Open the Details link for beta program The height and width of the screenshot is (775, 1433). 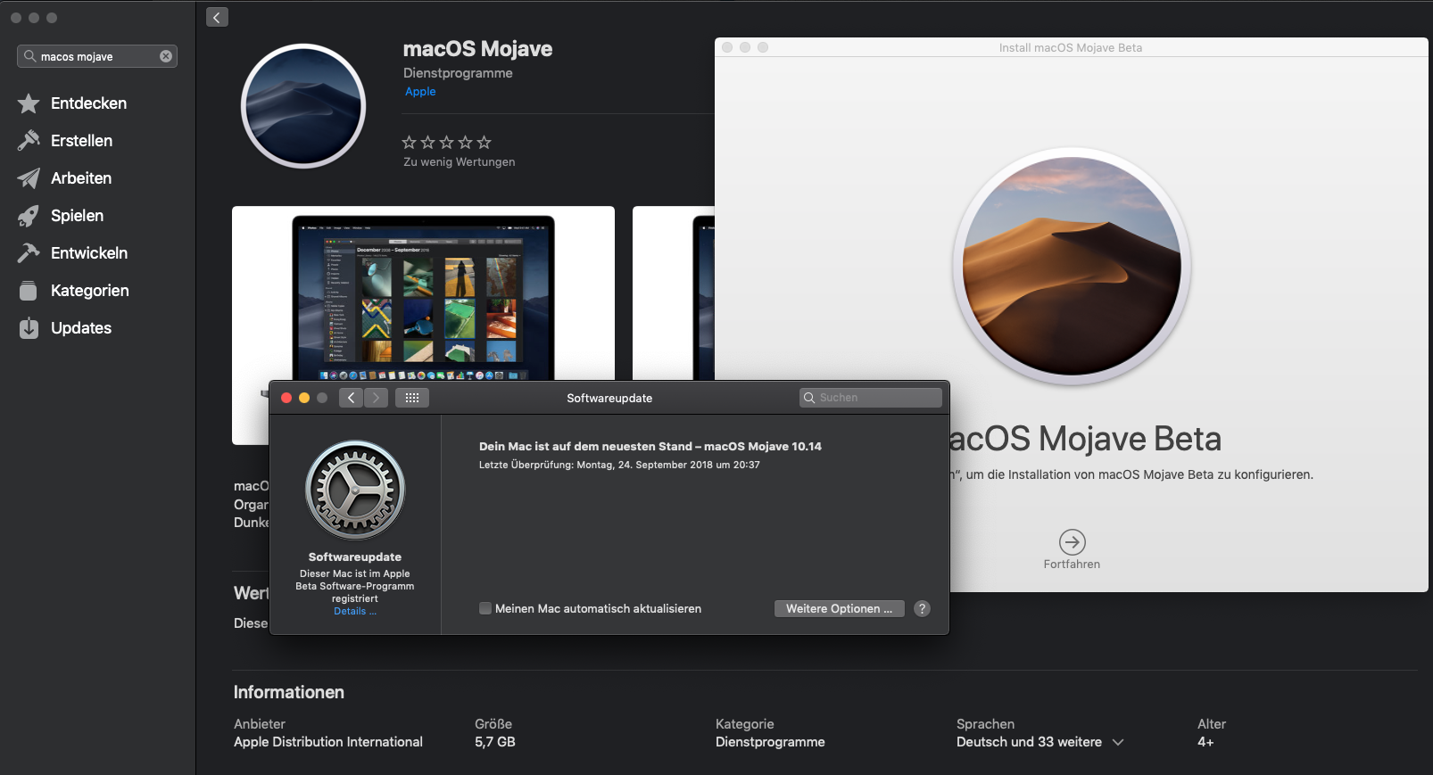355,612
